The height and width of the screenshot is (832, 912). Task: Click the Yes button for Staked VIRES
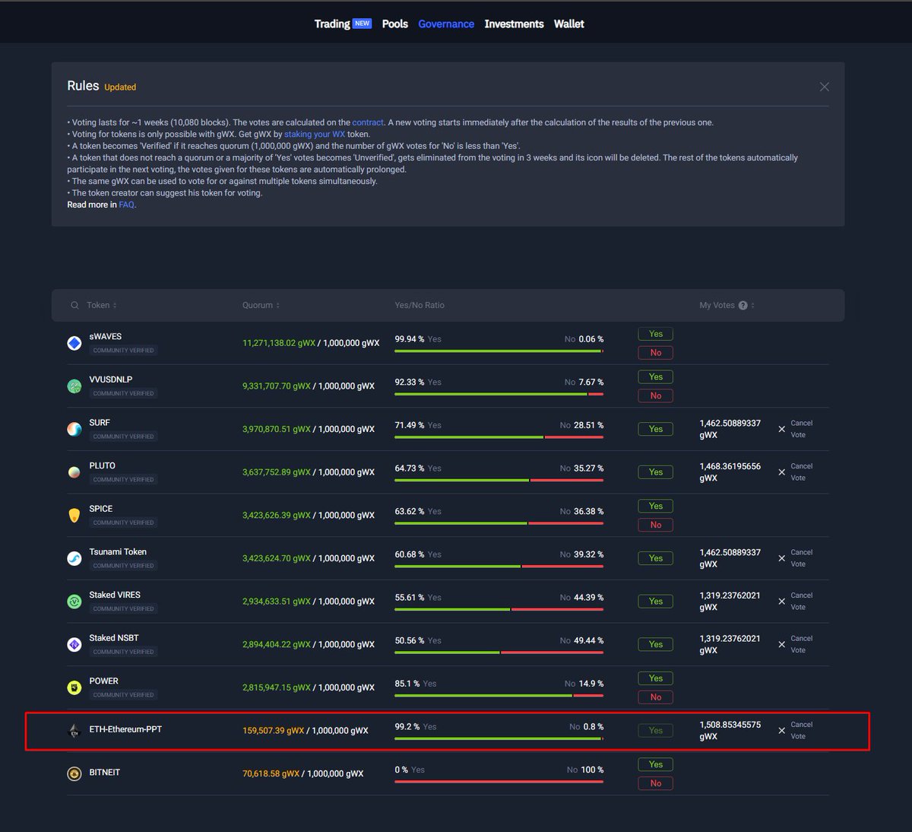[656, 602]
